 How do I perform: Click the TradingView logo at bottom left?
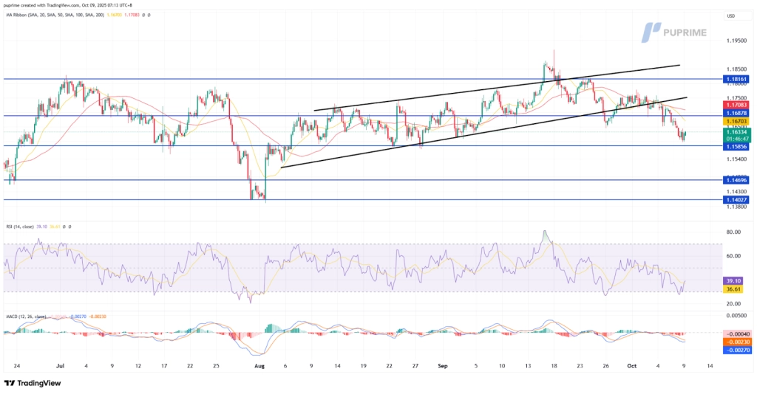(33, 383)
